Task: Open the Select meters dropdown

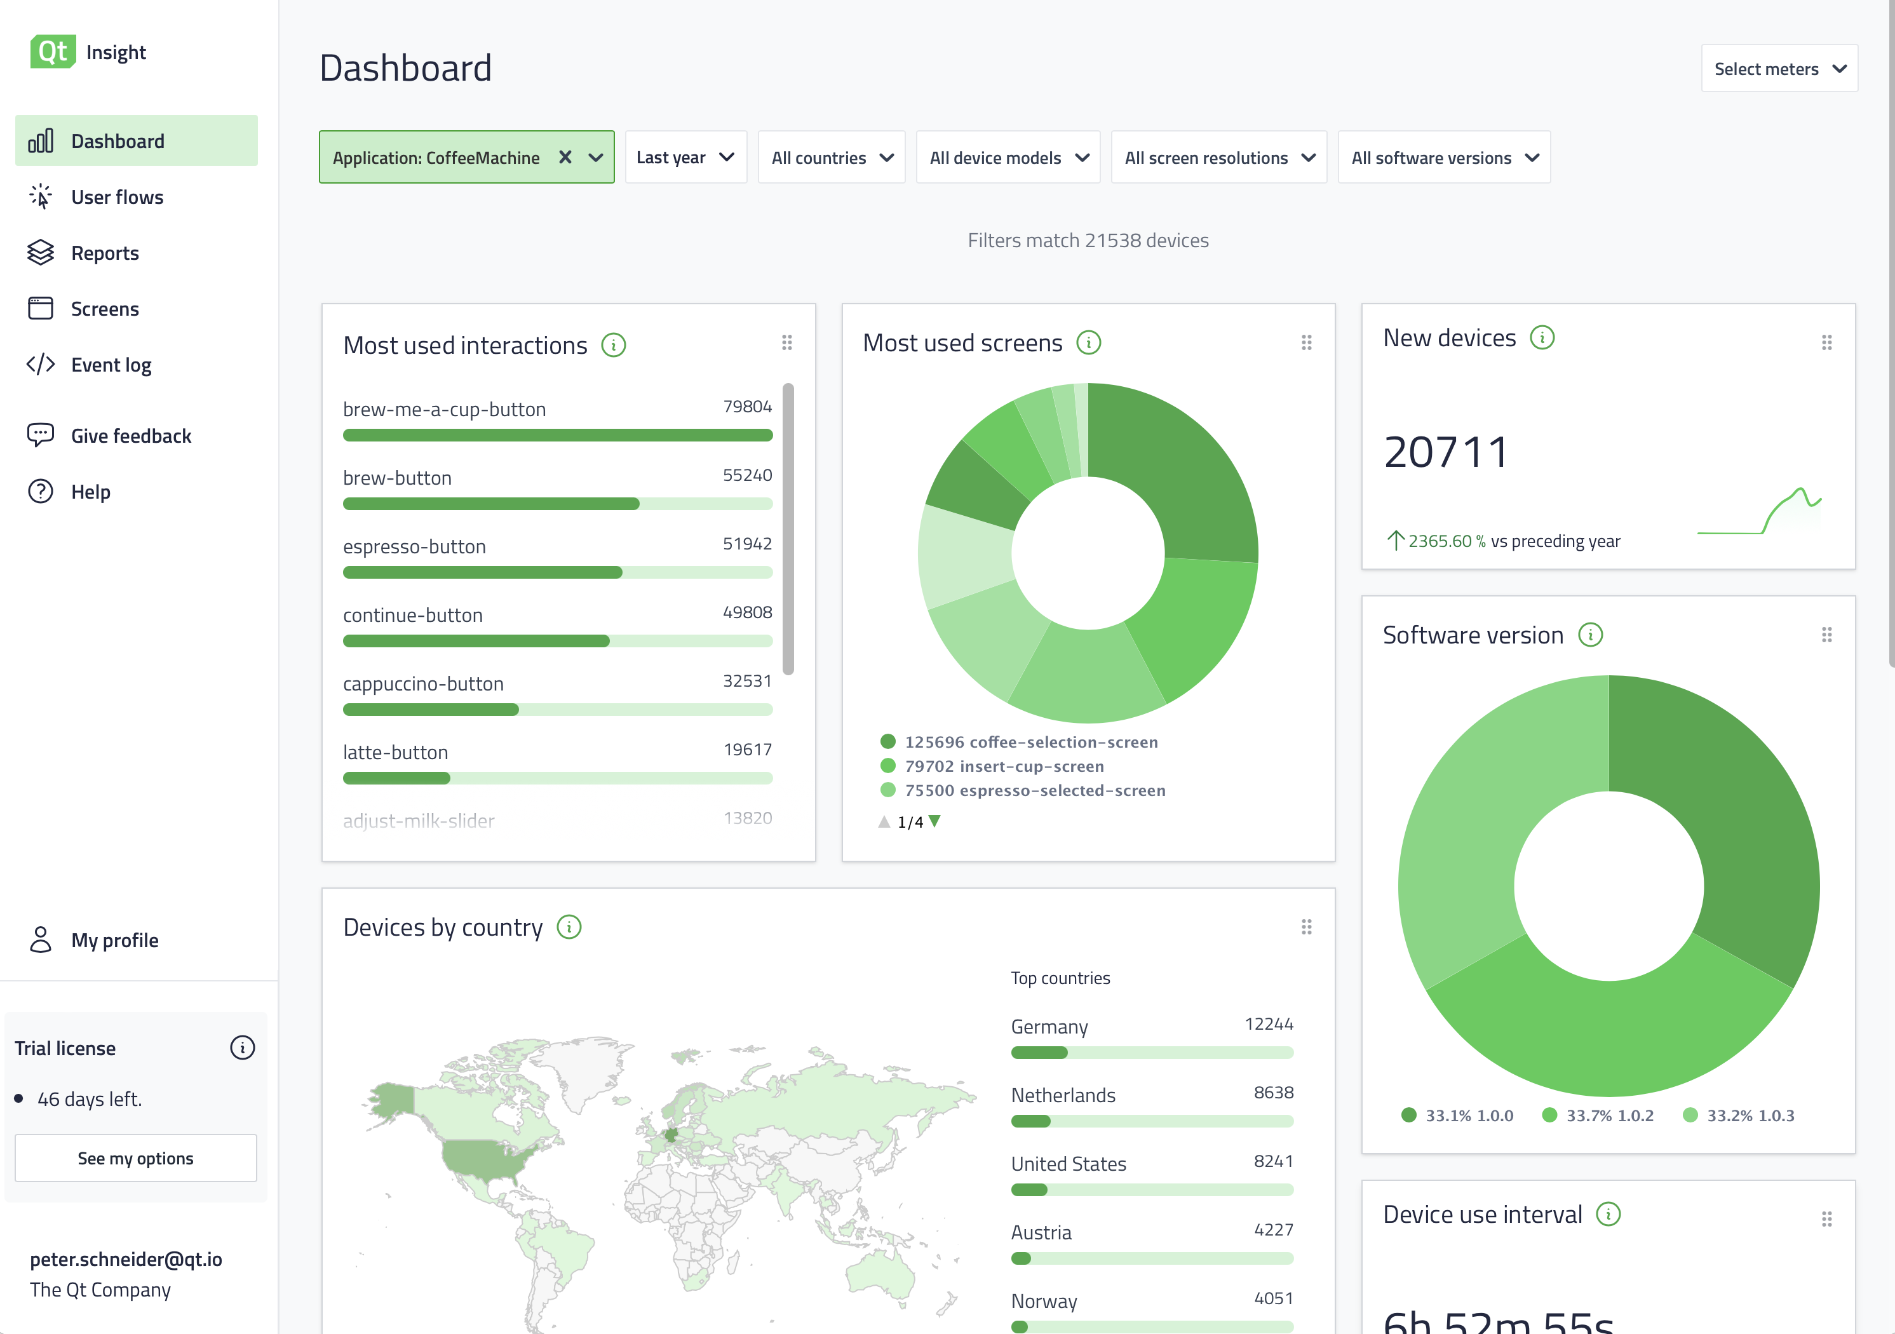Action: (x=1779, y=69)
